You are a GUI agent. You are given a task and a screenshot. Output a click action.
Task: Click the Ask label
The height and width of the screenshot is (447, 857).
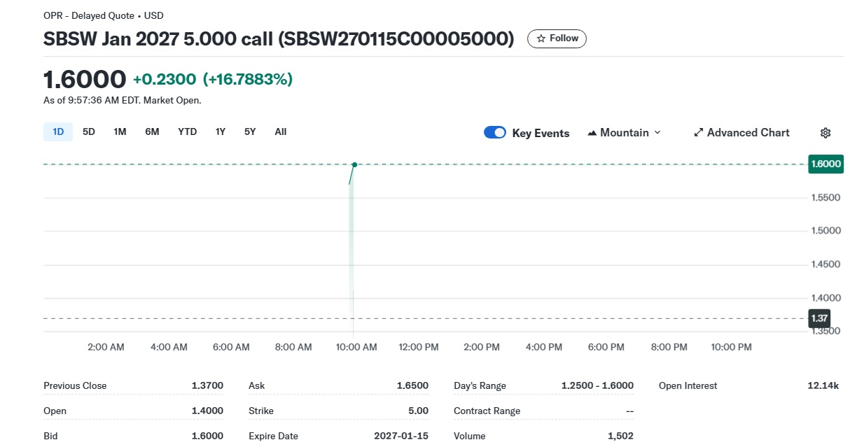pyautogui.click(x=257, y=385)
